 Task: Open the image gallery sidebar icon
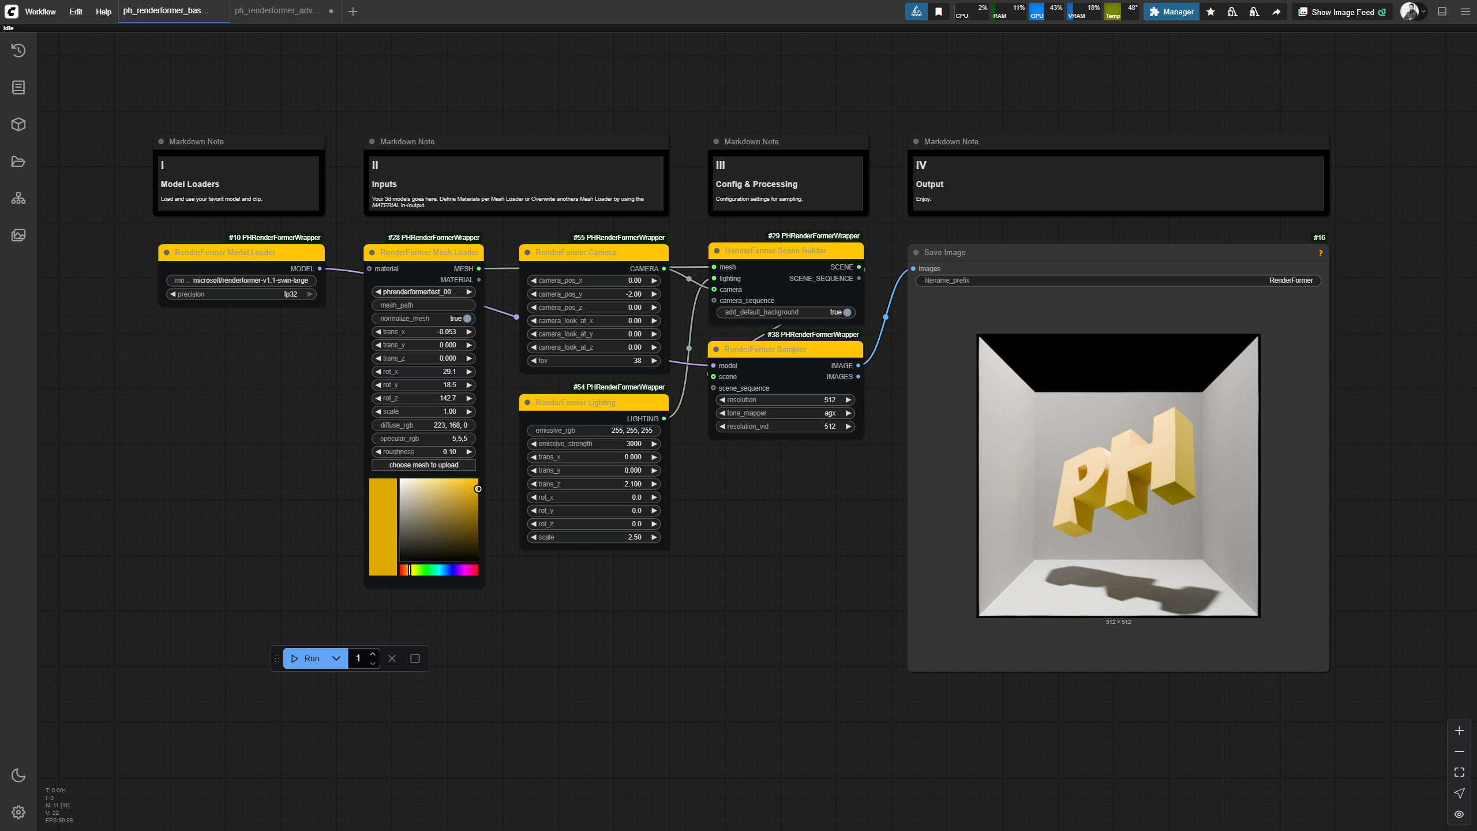pyautogui.click(x=18, y=235)
